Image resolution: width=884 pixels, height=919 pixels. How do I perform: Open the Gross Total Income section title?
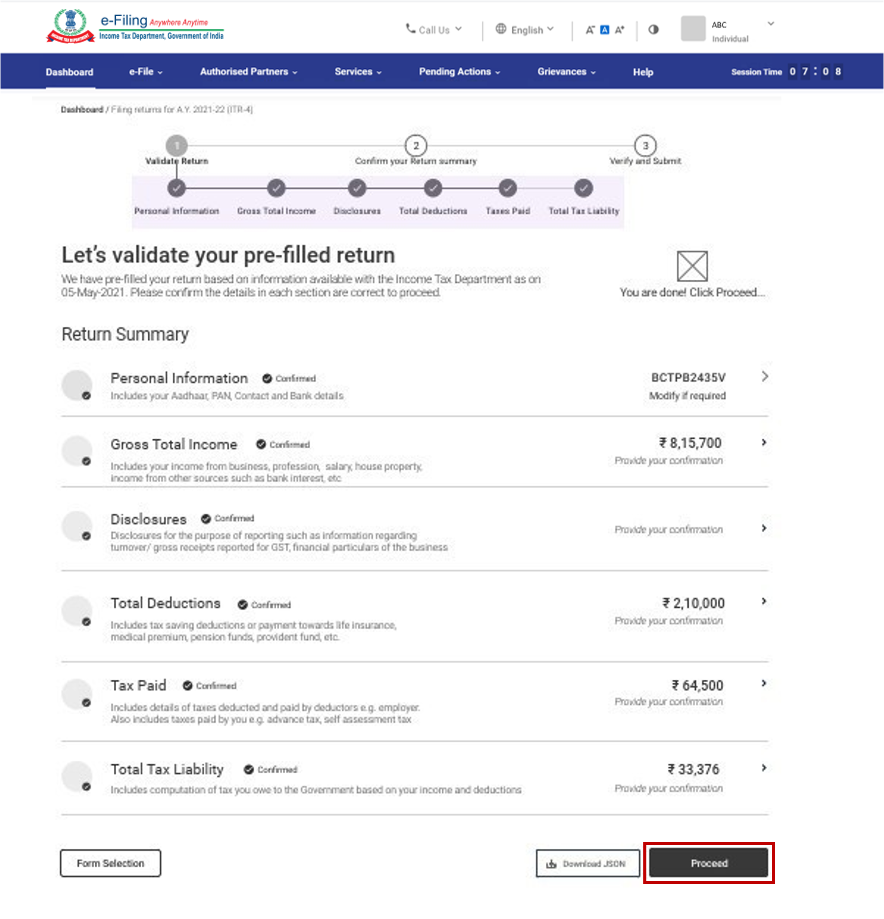click(x=174, y=444)
